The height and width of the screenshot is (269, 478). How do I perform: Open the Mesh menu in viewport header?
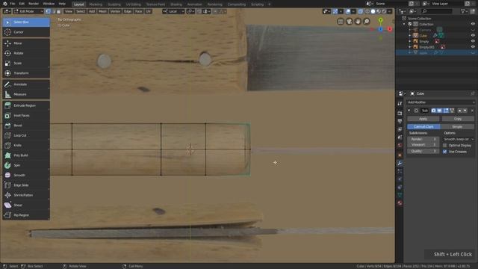[x=102, y=11]
